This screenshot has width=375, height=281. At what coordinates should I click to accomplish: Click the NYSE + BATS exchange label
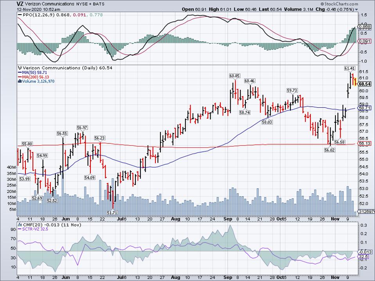pos(90,4)
